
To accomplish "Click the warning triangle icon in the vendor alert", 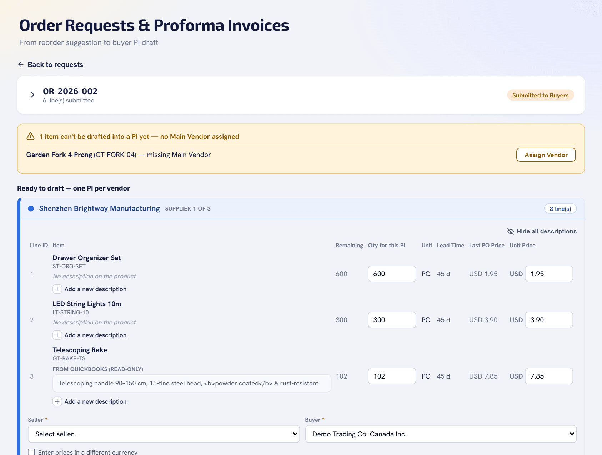I will 31,136.
